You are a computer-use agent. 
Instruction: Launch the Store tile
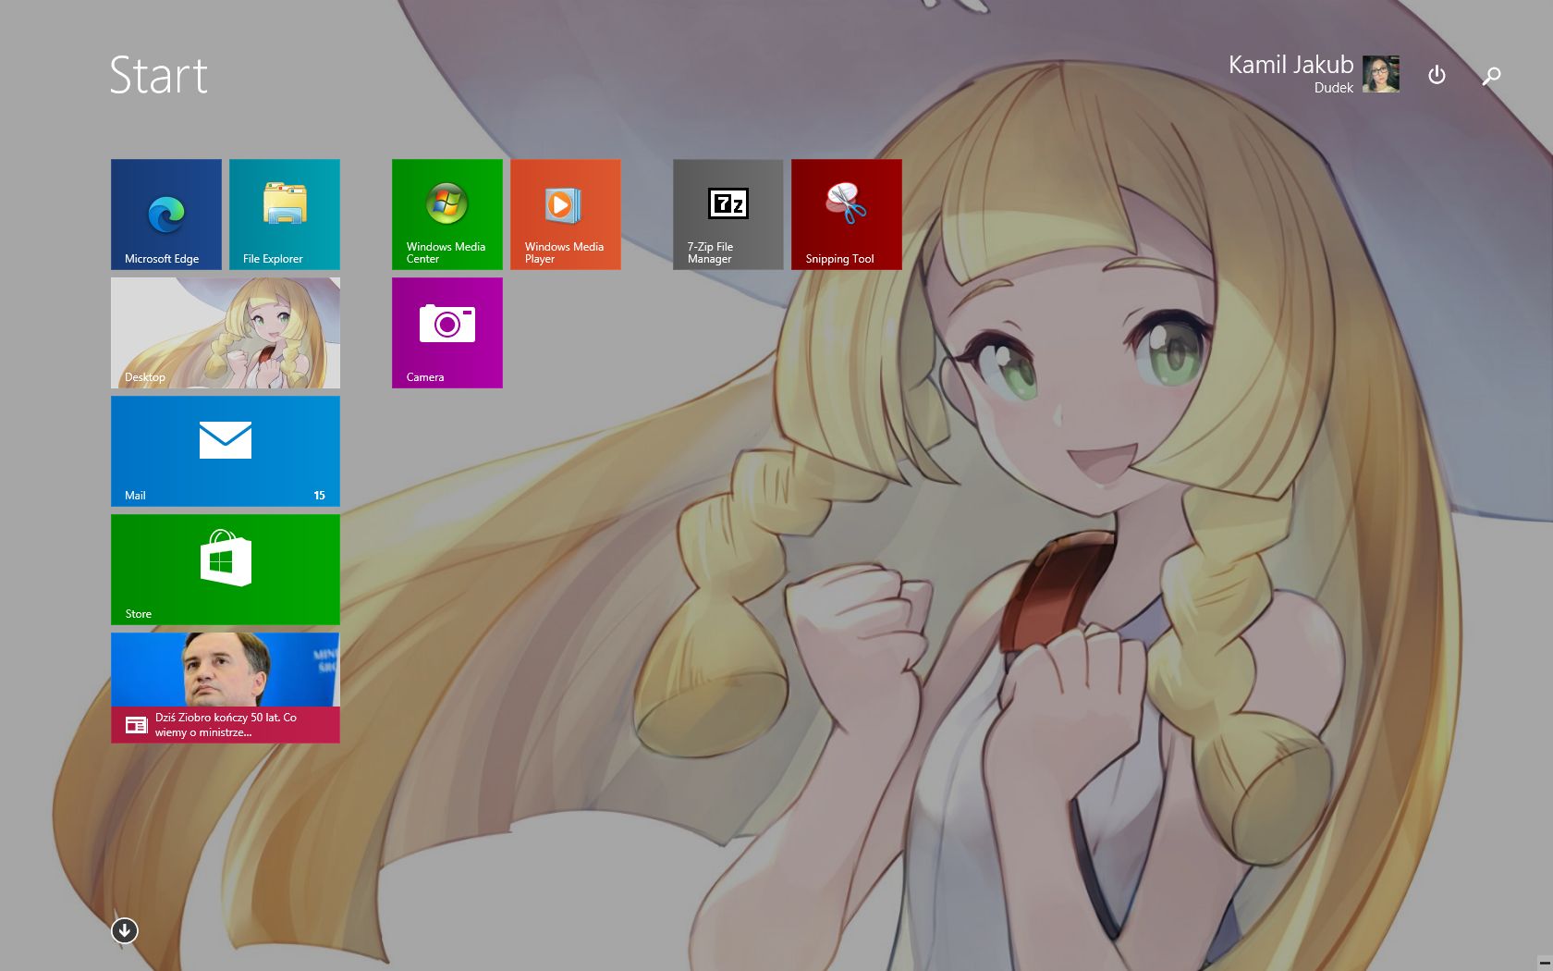pos(226,570)
